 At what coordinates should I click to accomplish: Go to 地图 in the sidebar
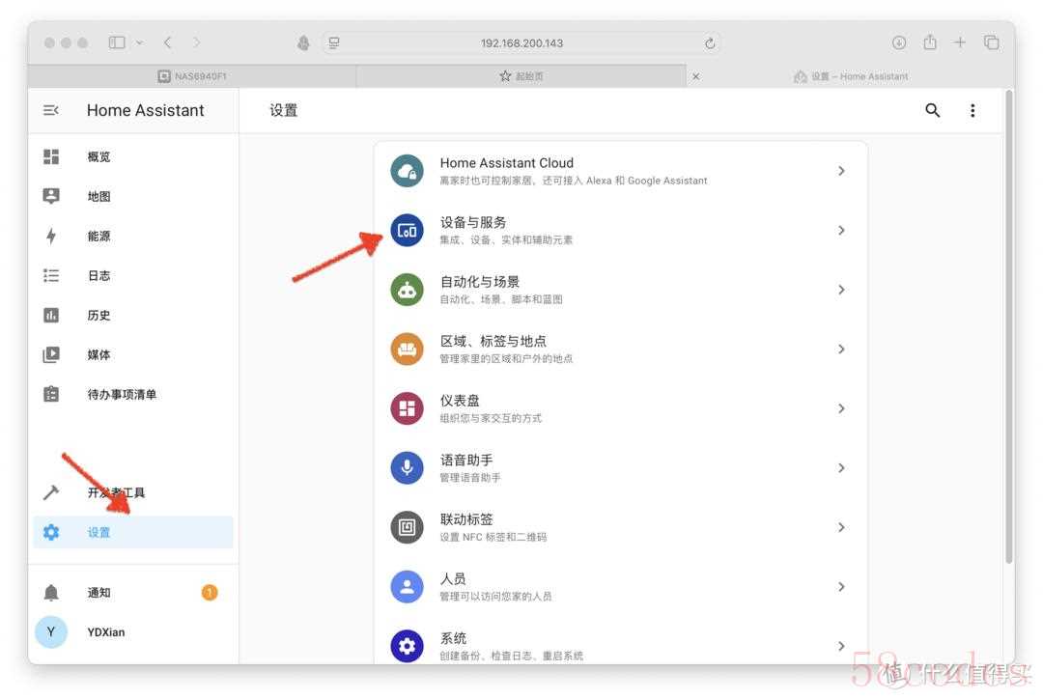(x=133, y=196)
